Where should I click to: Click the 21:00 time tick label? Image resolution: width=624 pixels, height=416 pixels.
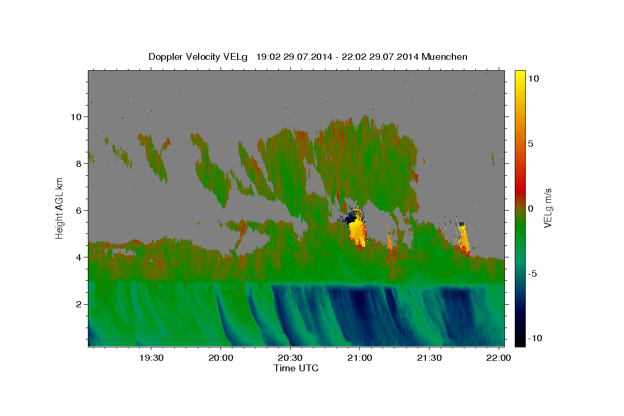pyautogui.click(x=359, y=358)
